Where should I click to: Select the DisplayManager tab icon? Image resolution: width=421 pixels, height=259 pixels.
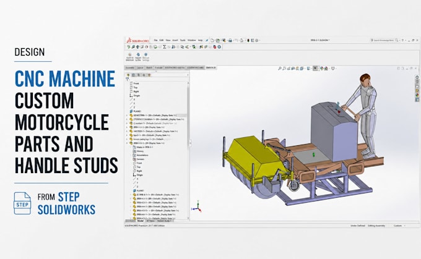pyautogui.click(x=149, y=75)
